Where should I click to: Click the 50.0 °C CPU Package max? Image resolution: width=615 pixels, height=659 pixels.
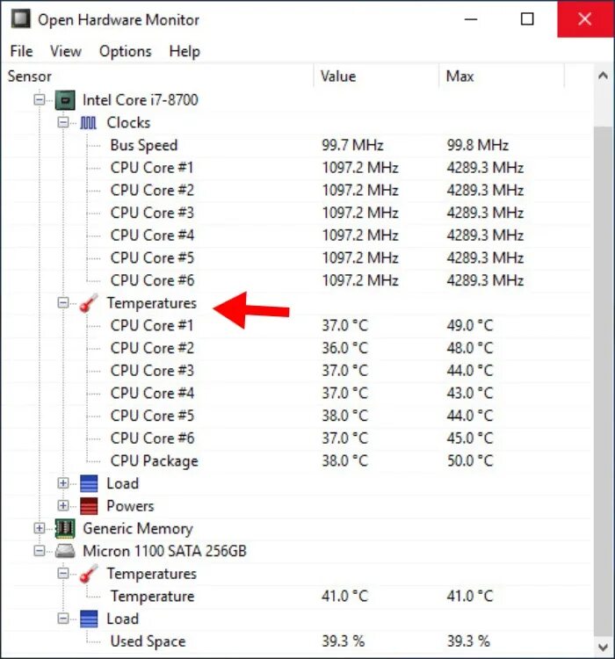pyautogui.click(x=470, y=461)
